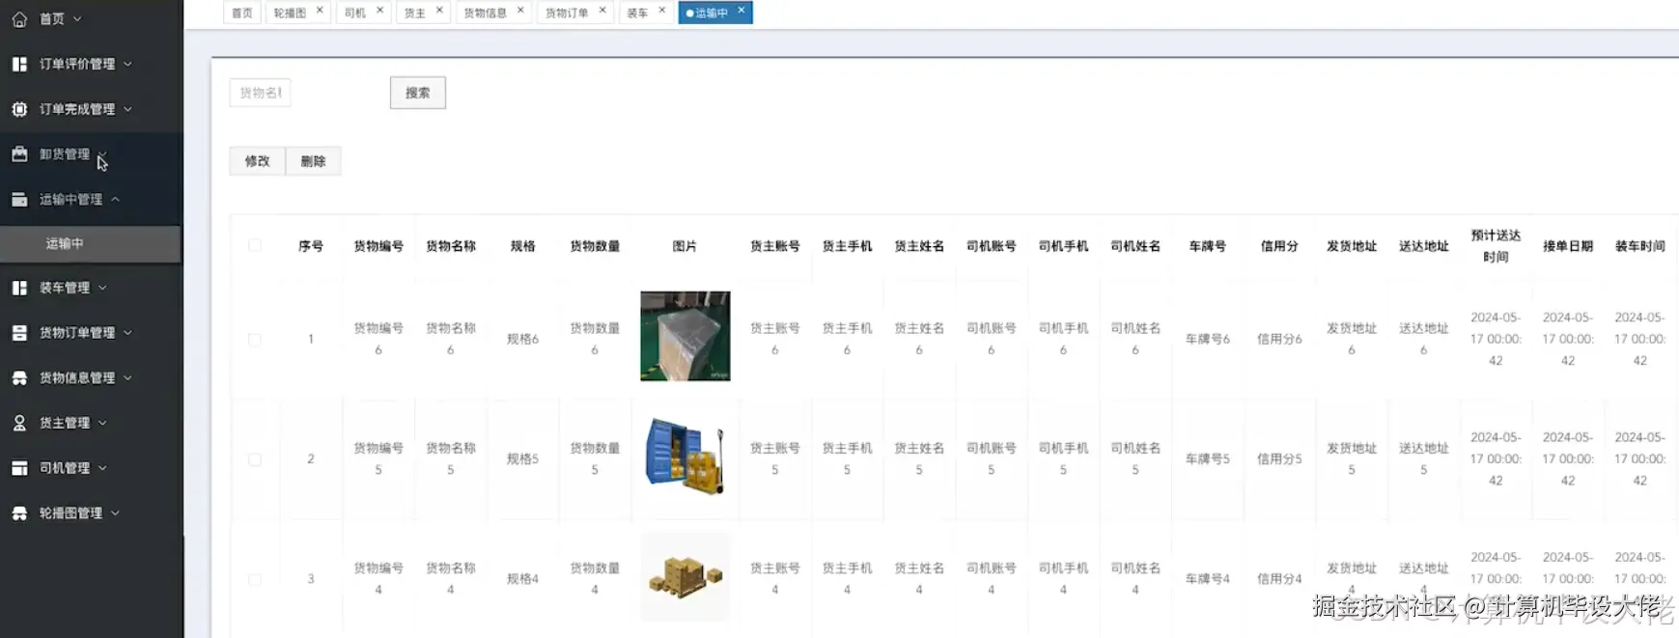Expand 订单完成管理 menu
The image size is (1679, 638).
(127, 109)
